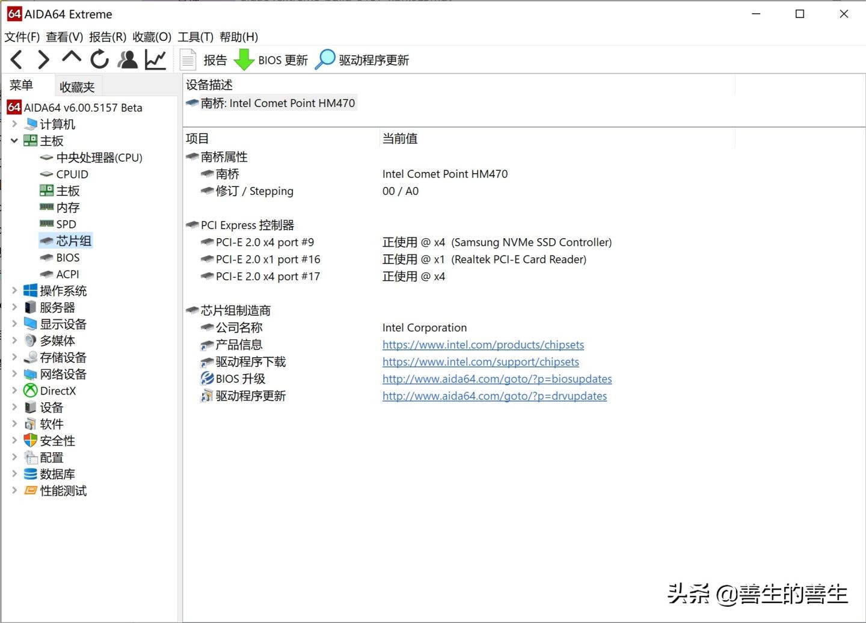Click the forward navigation arrow
866x623 pixels.
point(43,59)
